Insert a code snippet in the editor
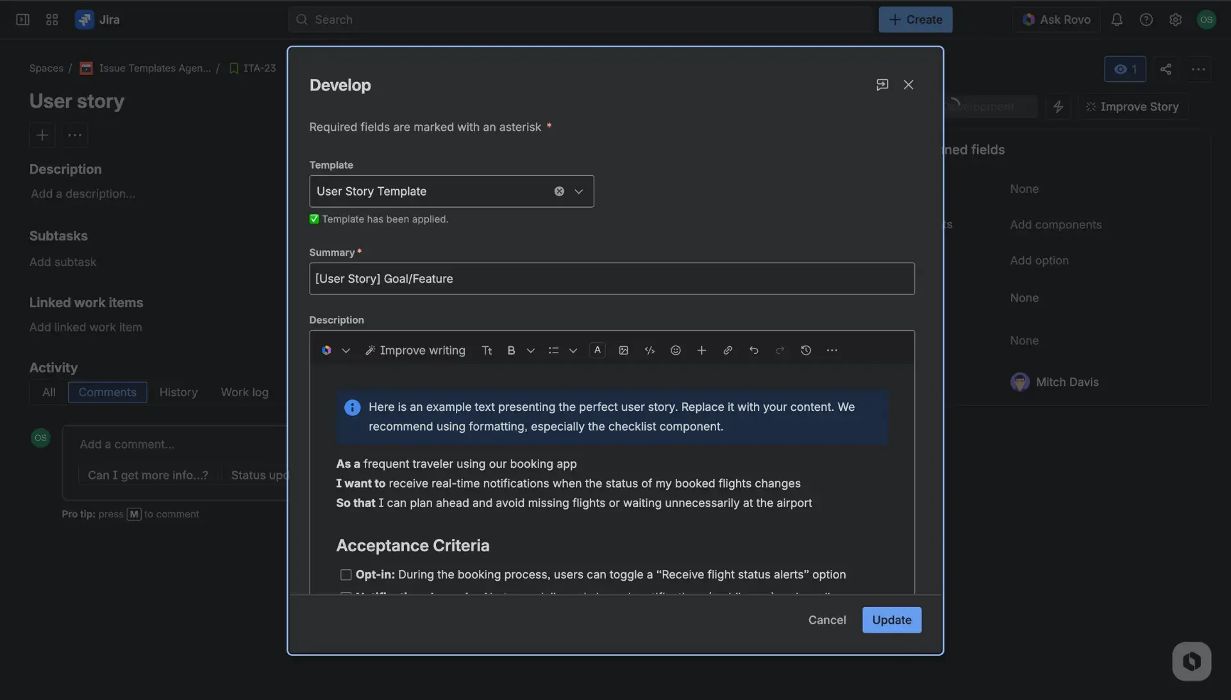The image size is (1231, 700). click(x=649, y=350)
